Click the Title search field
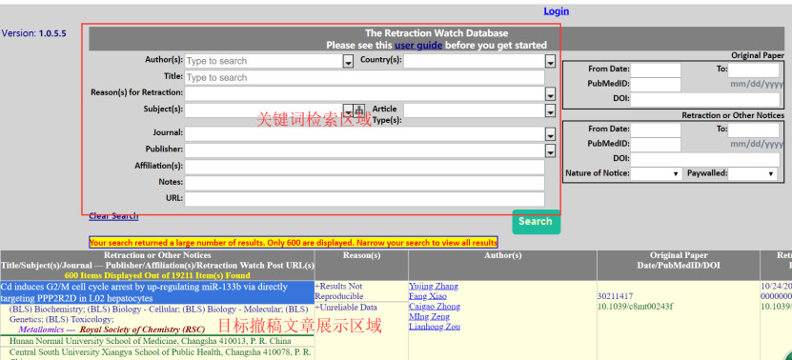The height and width of the screenshot is (360, 792). pos(365,78)
